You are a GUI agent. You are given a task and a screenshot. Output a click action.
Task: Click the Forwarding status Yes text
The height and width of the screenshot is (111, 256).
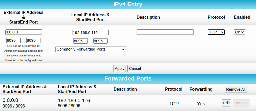point(201,104)
